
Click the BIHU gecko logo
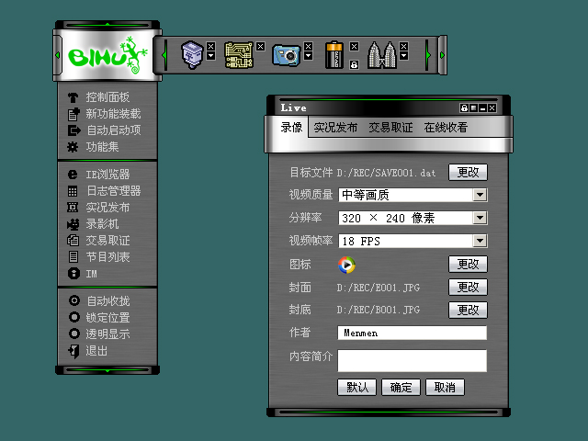[108, 55]
